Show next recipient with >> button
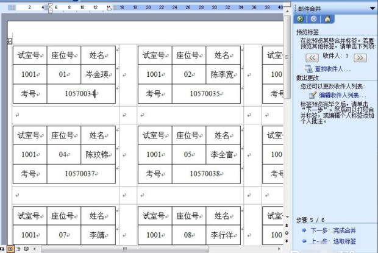378x253 pixels. coord(360,58)
